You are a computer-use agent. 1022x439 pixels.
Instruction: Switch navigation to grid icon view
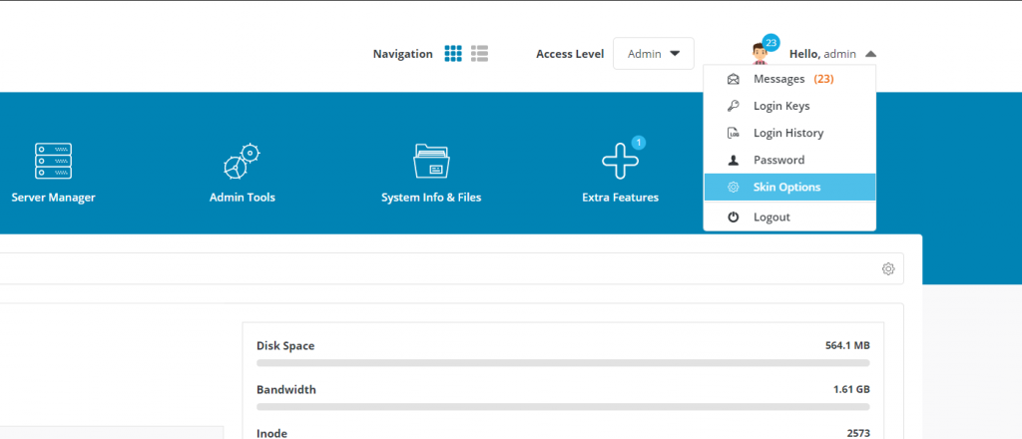453,54
